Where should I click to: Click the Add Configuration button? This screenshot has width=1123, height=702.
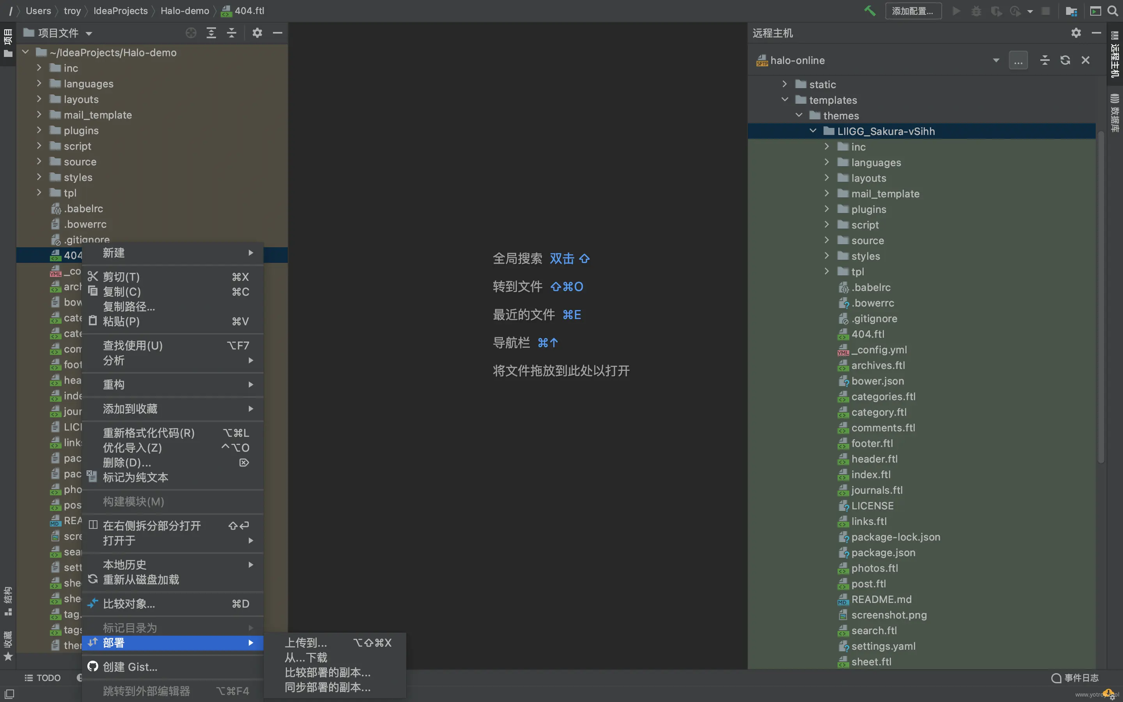913,11
